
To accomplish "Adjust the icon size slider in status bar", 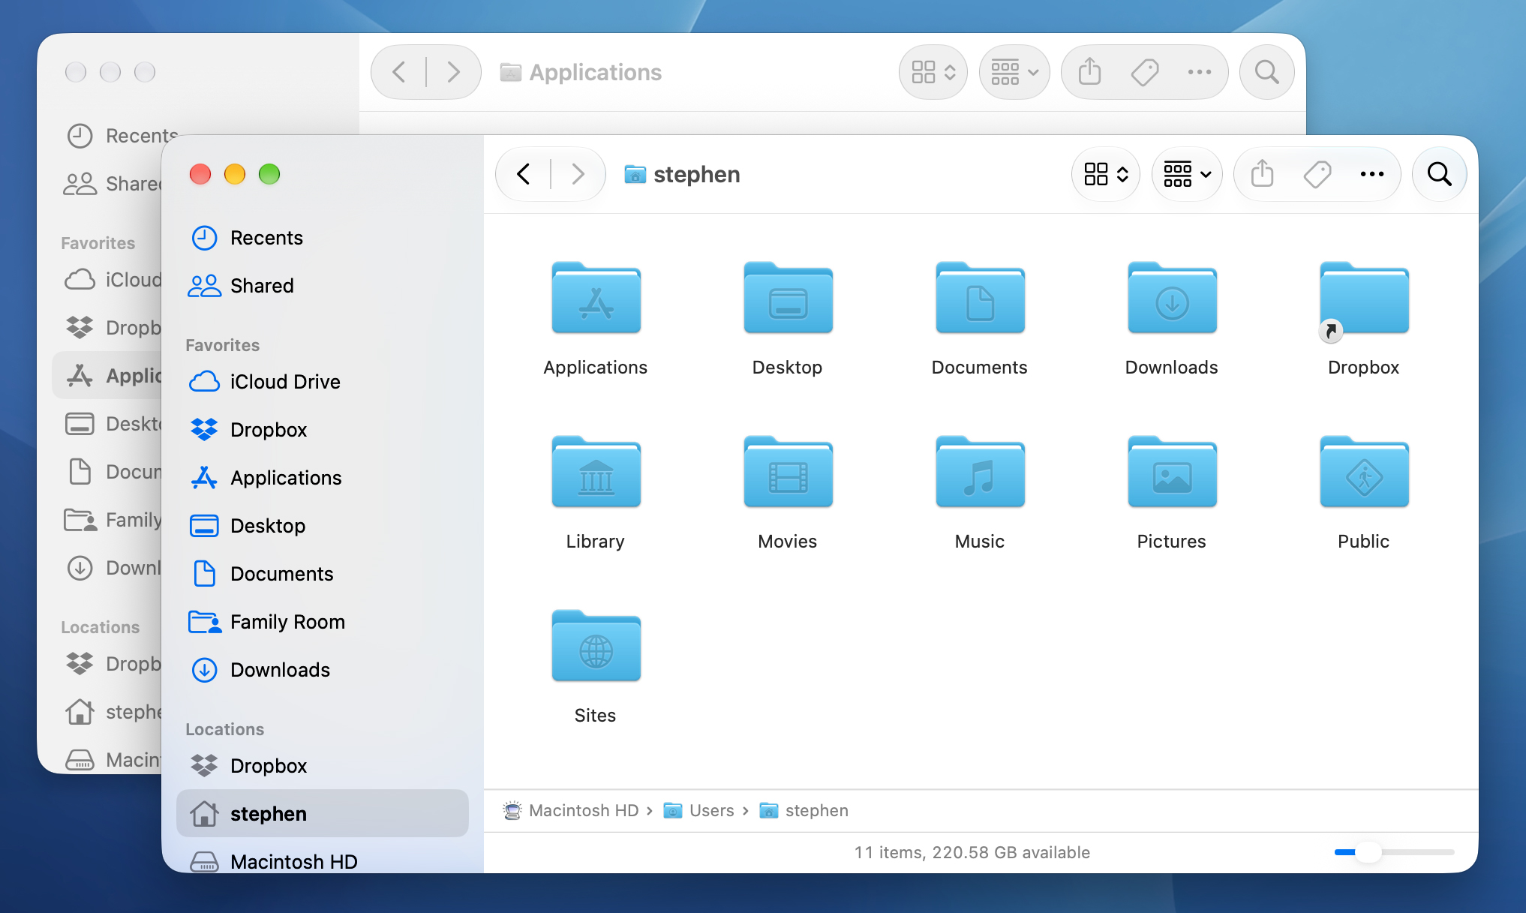I will (x=1368, y=852).
